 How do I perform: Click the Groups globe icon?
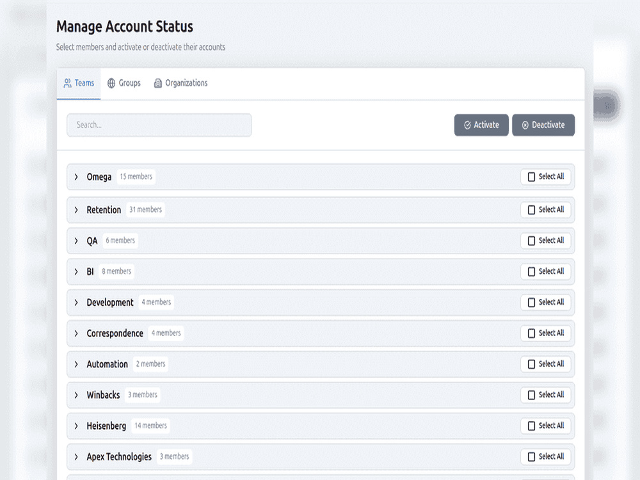111,83
